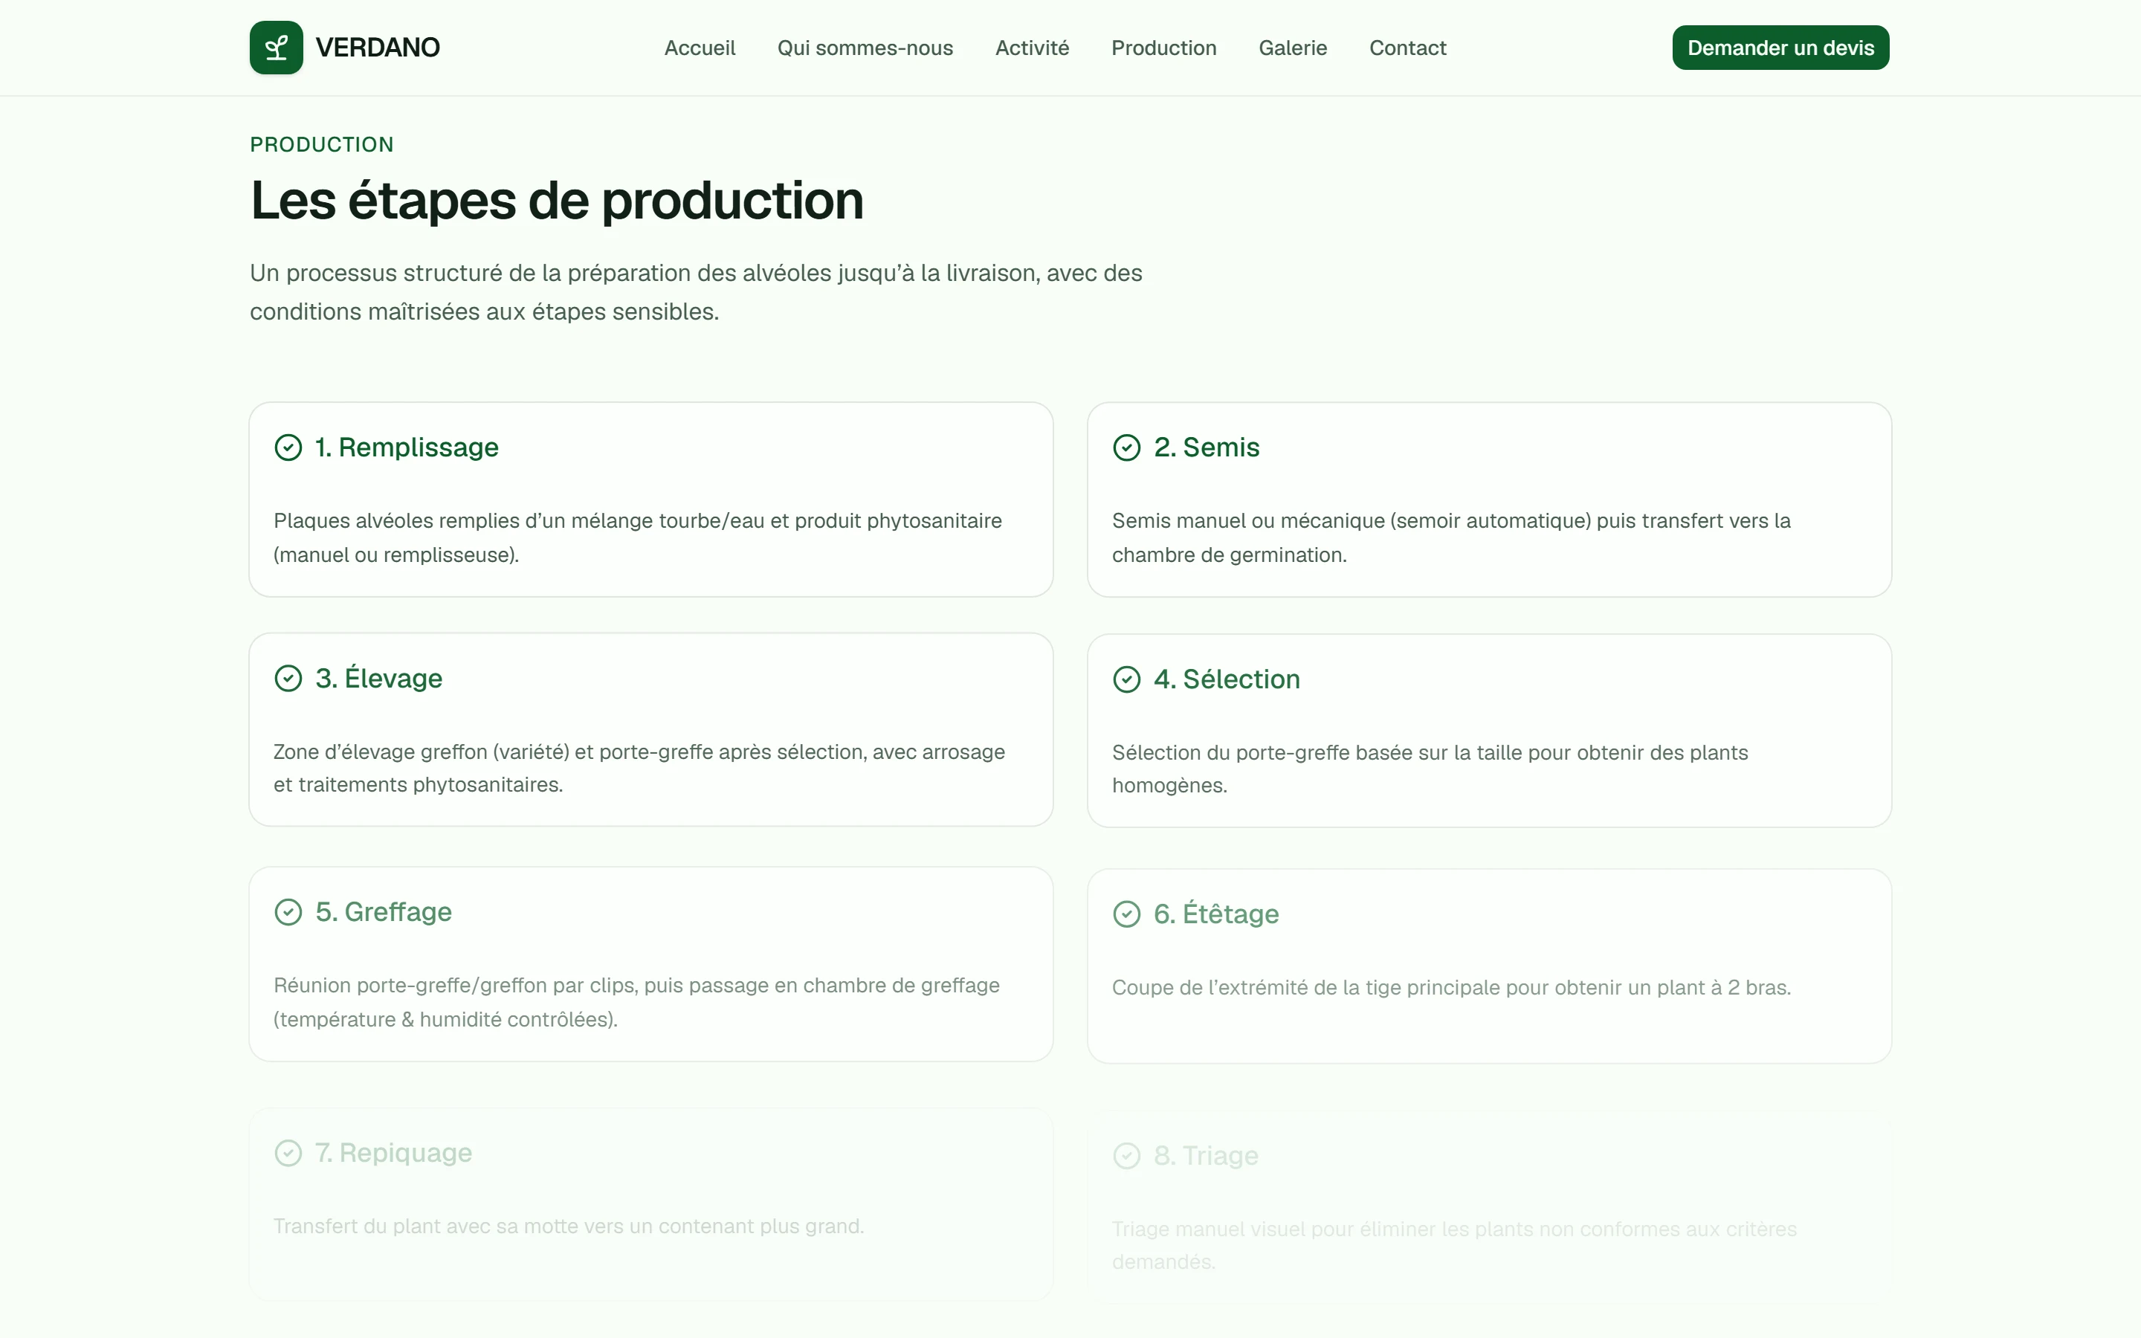The height and width of the screenshot is (1338, 2141).
Task: Select the '7. Repiquage' heading
Action: click(x=394, y=1153)
